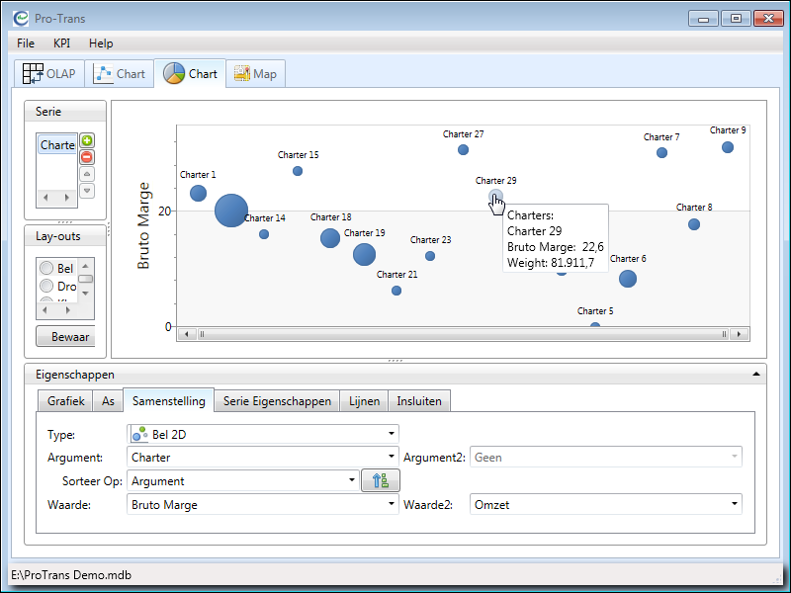Click the green add series icon
Viewport: 791px width, 593px height.
[87, 141]
